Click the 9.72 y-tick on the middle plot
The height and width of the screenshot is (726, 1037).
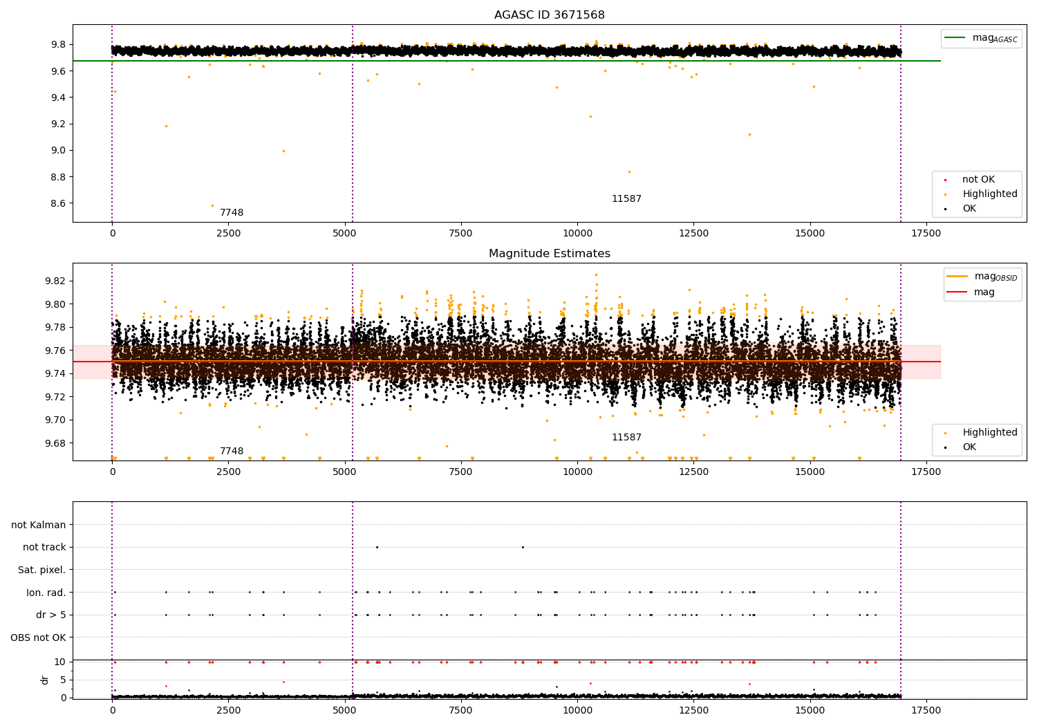pos(55,397)
